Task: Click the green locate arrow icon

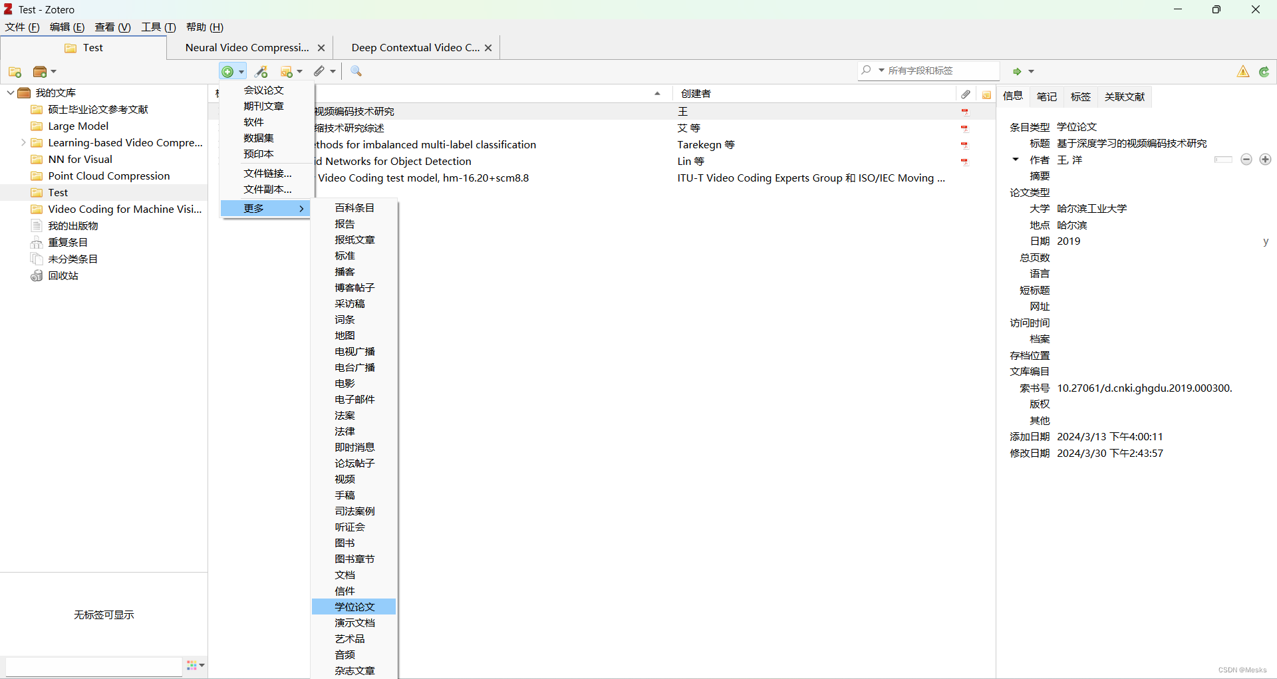Action: (x=1017, y=71)
